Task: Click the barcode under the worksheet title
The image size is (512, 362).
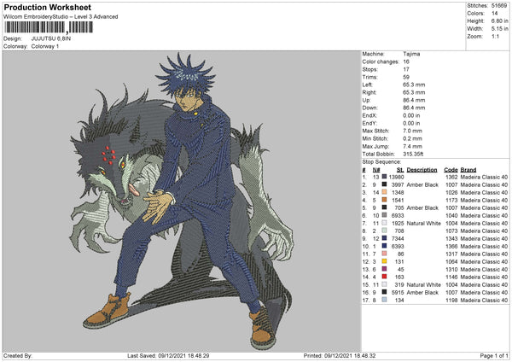Action: point(49,27)
